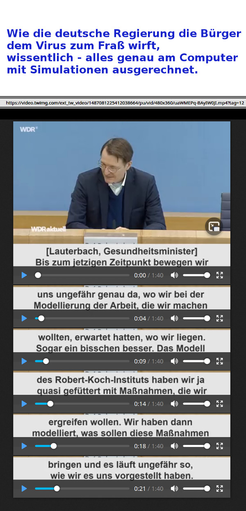Click the volume slider on the 0:04 bar

[196, 318]
